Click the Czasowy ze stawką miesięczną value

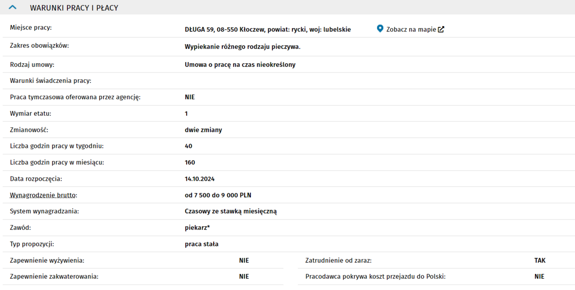tap(230, 211)
